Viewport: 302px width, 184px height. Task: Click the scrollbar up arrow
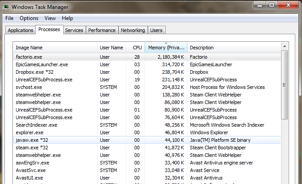(285, 46)
